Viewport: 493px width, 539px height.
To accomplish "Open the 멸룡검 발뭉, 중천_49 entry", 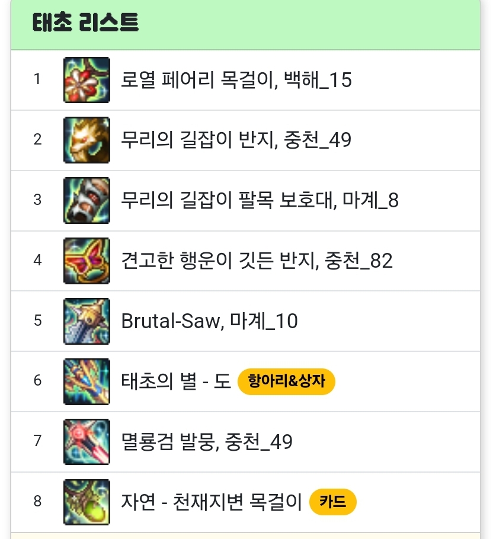I will pyautogui.click(x=207, y=442).
